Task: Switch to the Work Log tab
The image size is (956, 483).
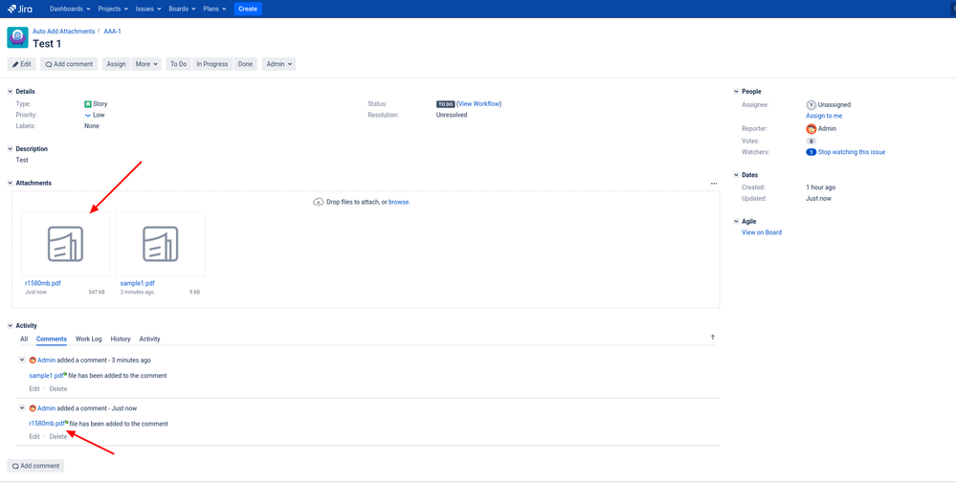Action: coord(88,339)
